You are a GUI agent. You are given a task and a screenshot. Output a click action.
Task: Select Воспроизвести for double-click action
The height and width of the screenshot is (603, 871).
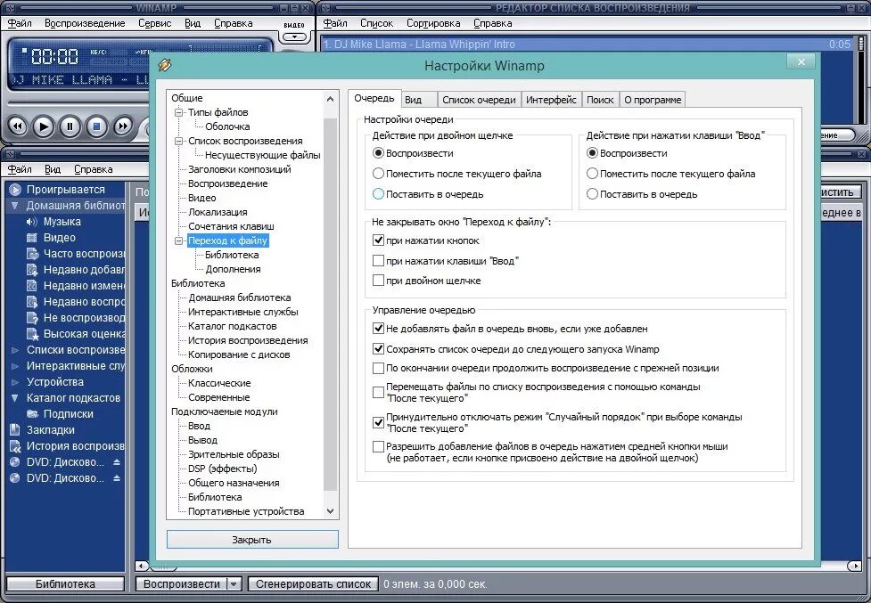pyautogui.click(x=378, y=153)
